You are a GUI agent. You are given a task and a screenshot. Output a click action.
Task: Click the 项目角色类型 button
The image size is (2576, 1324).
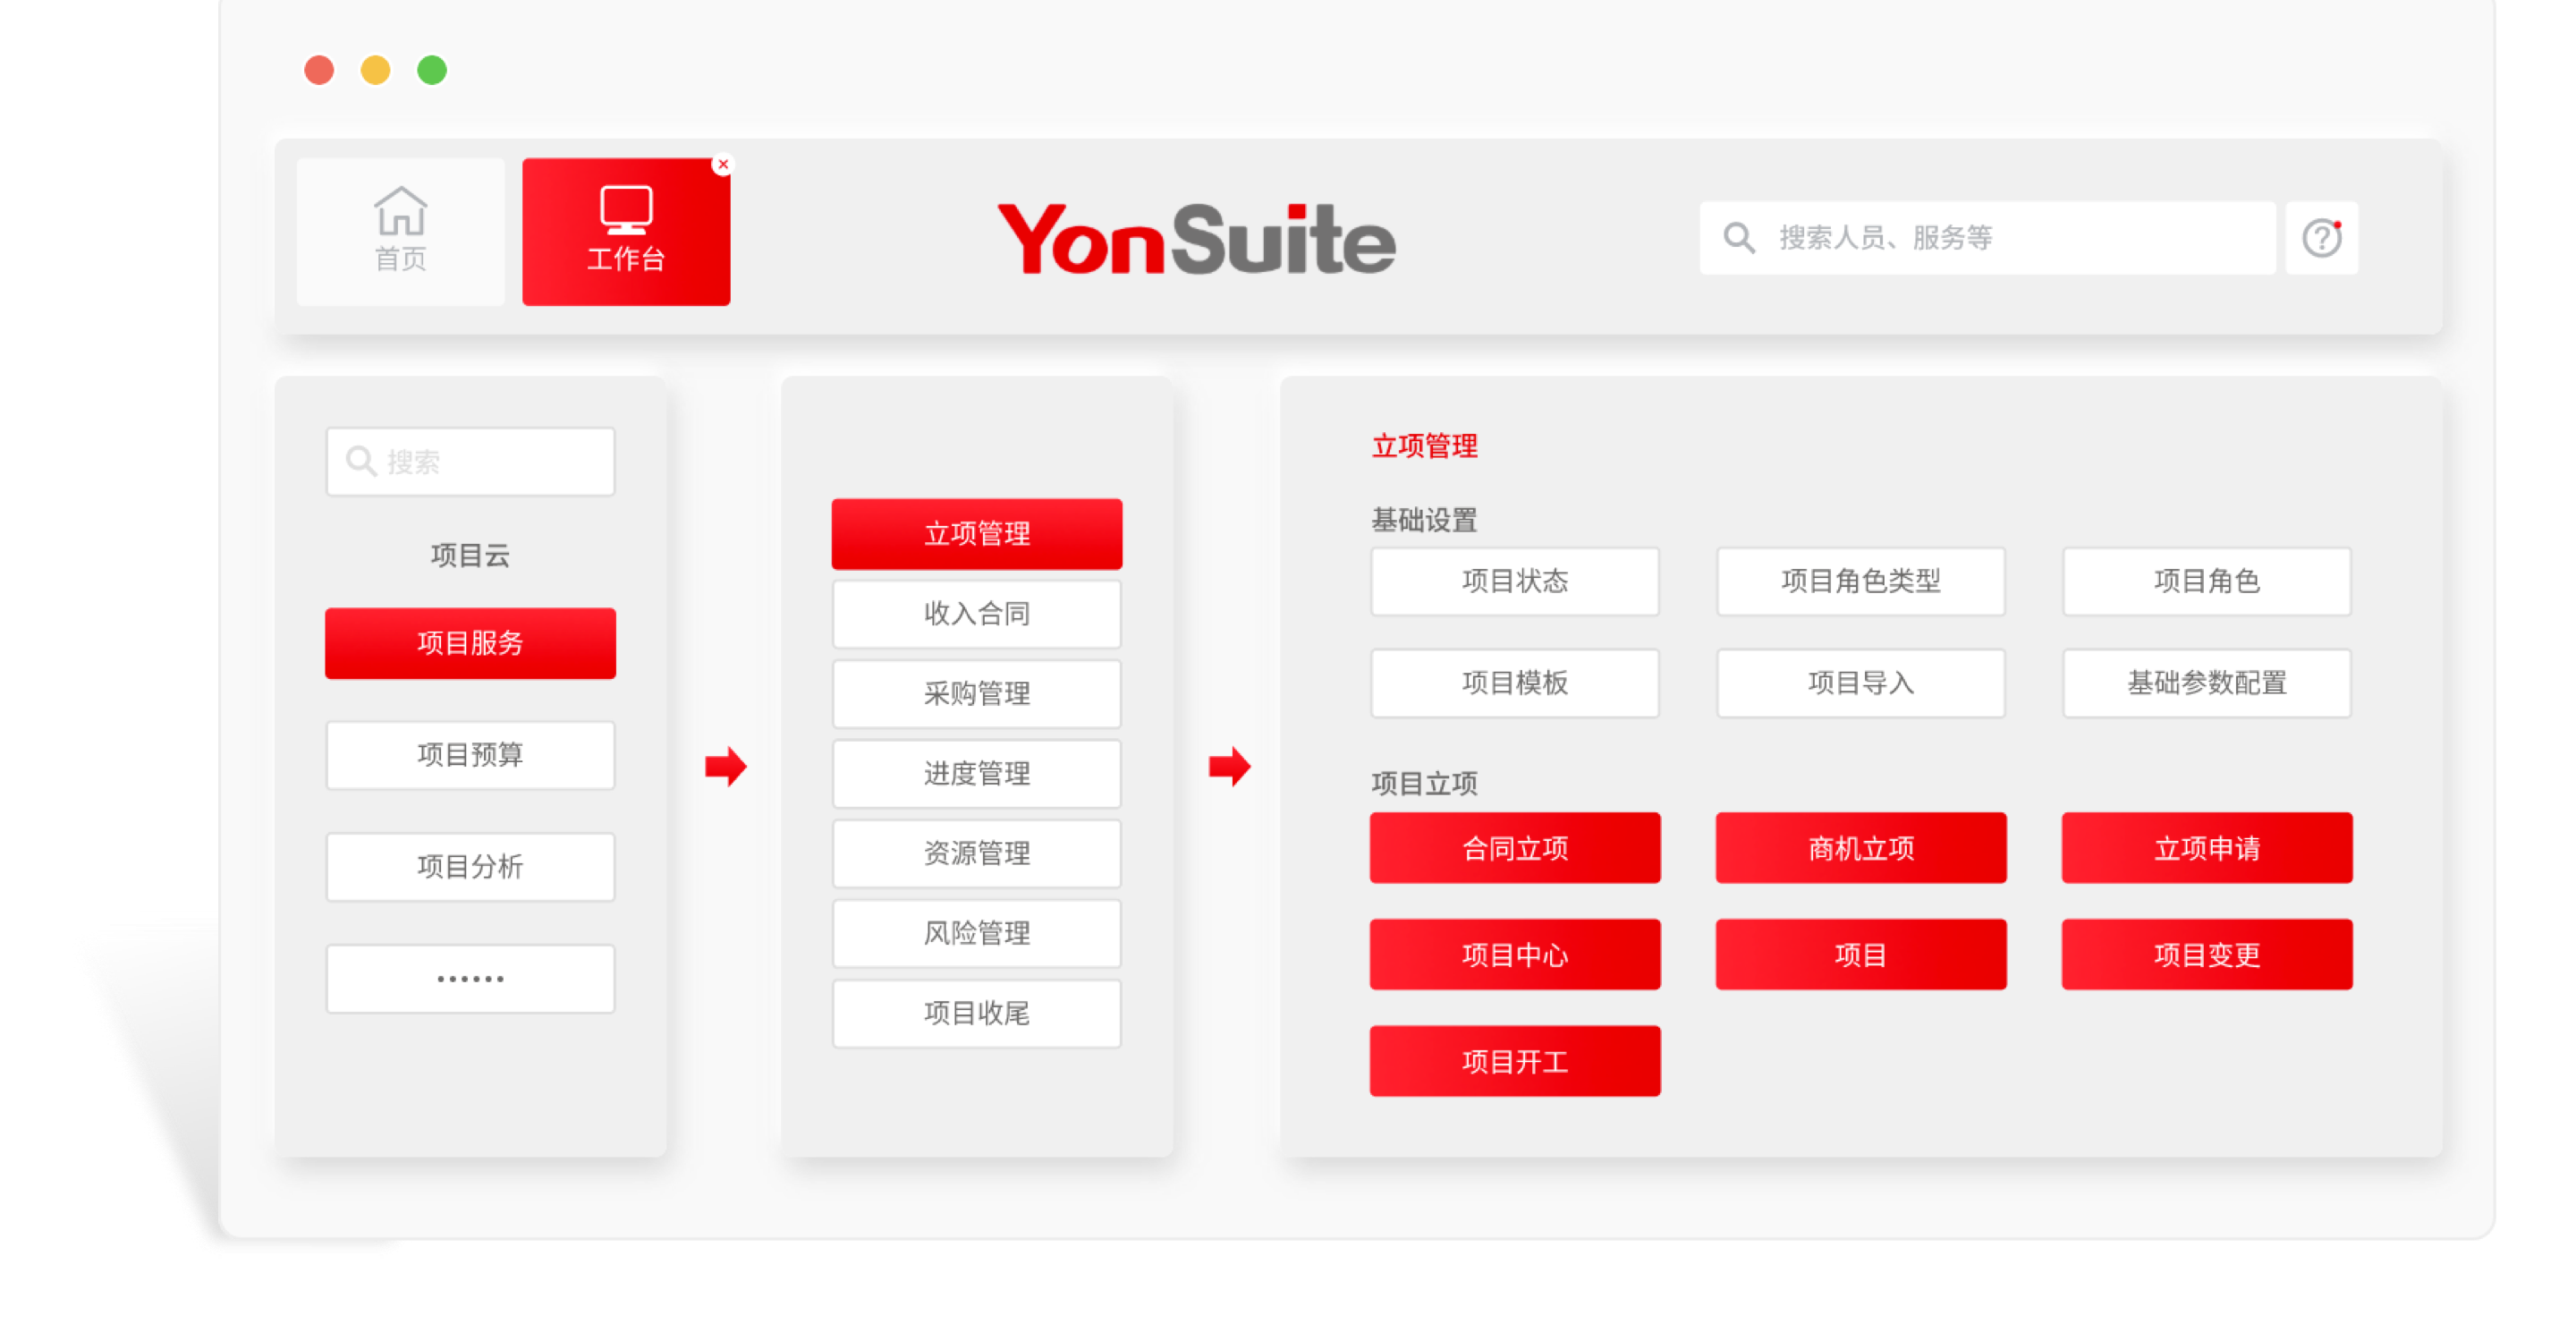click(x=1860, y=581)
